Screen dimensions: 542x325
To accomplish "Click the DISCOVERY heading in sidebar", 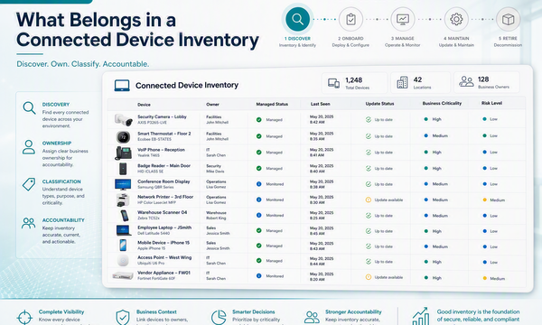I will pos(56,105).
